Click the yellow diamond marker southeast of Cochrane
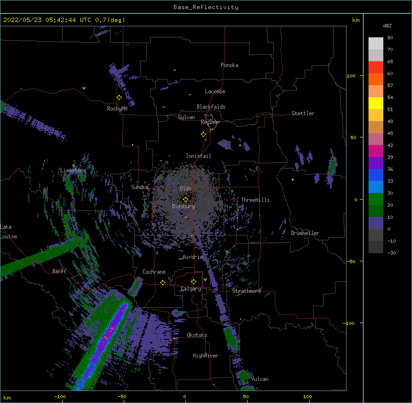 tap(163, 282)
